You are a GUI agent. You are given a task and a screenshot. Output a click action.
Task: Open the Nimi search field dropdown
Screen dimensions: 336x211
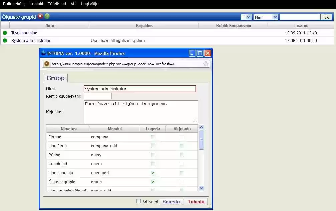point(265,17)
